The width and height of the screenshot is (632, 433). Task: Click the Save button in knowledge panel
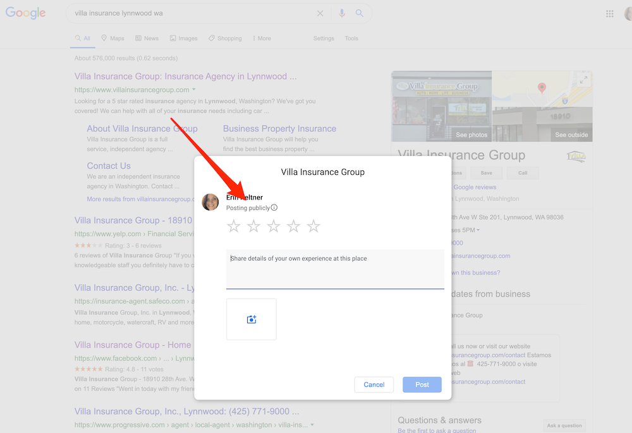click(486, 173)
